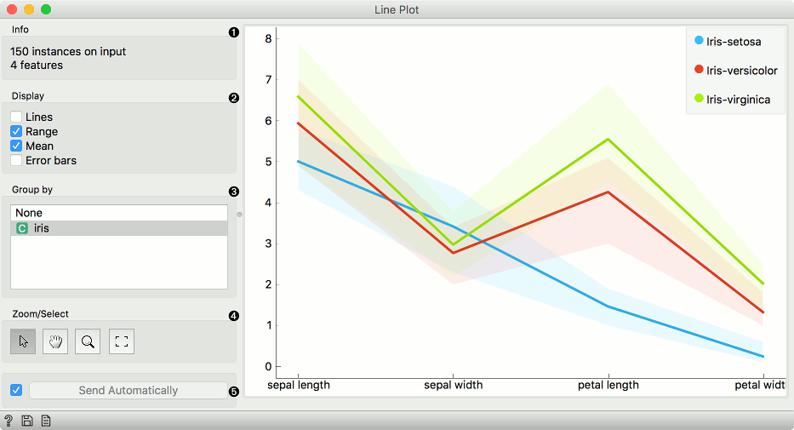This screenshot has width=794, height=430.
Task: Uncheck the Range display option
Action: click(x=16, y=132)
